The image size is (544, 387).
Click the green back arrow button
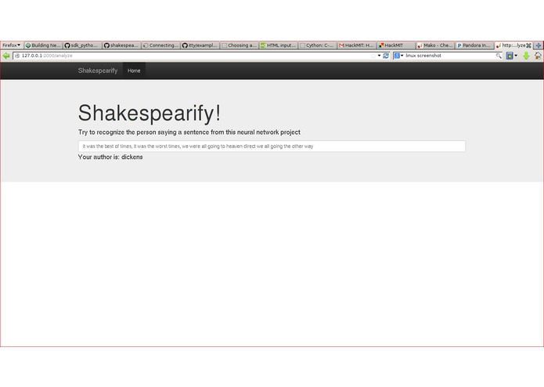6,56
